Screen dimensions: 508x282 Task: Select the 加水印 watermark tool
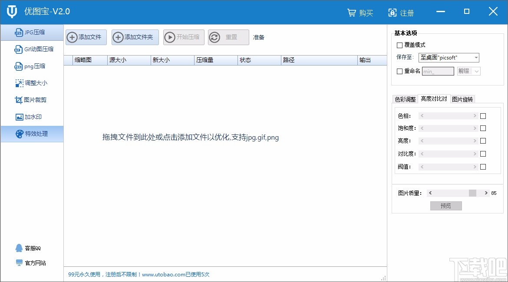[x=30, y=116]
